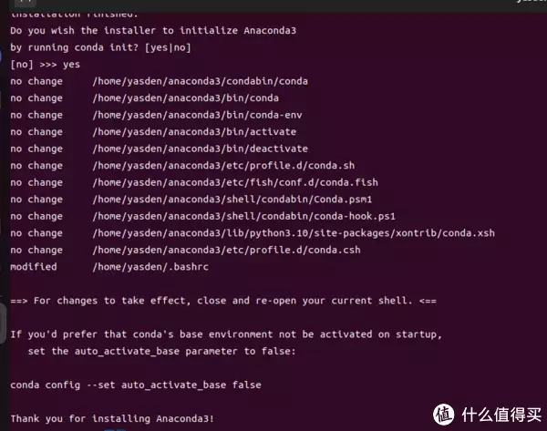This screenshot has height=431, width=547.
Task: Click the profile.d/conda.sh path
Action: point(223,166)
